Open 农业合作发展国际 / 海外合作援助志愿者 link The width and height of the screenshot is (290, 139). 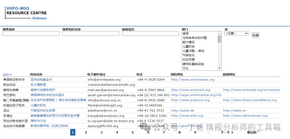(58, 100)
